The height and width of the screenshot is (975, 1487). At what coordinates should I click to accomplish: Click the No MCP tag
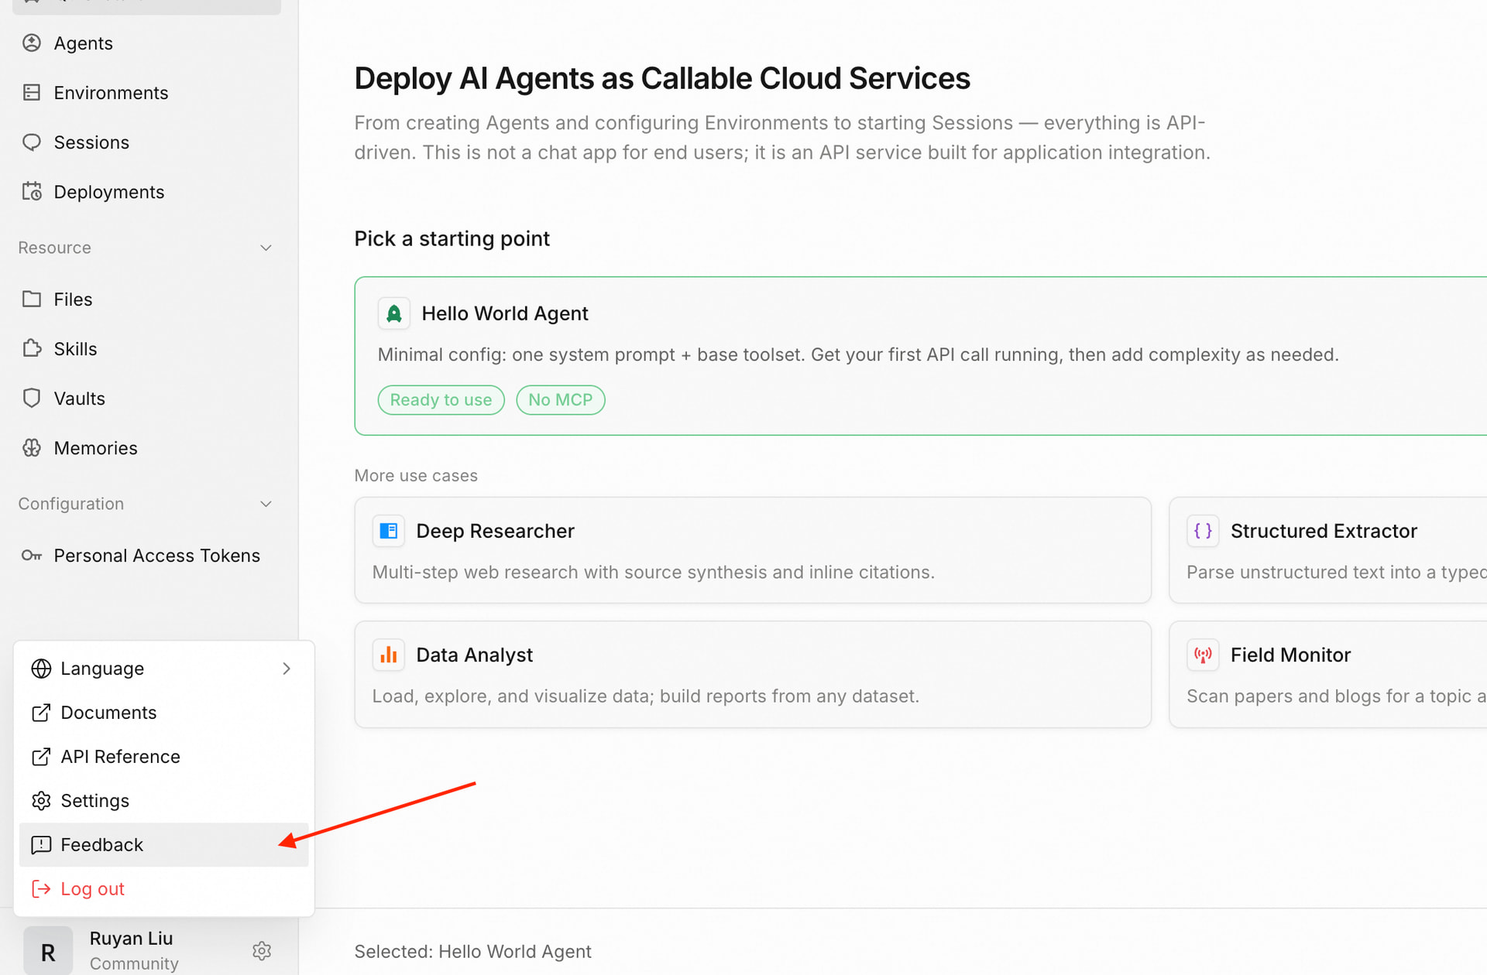point(561,400)
